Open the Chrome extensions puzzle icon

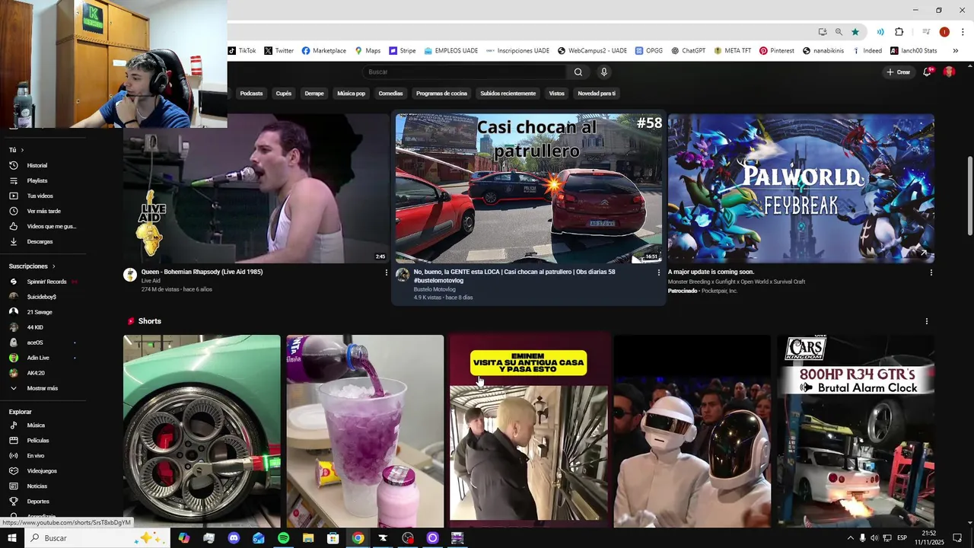tap(899, 32)
